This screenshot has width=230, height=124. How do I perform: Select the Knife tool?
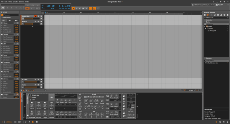tap(86, 9)
